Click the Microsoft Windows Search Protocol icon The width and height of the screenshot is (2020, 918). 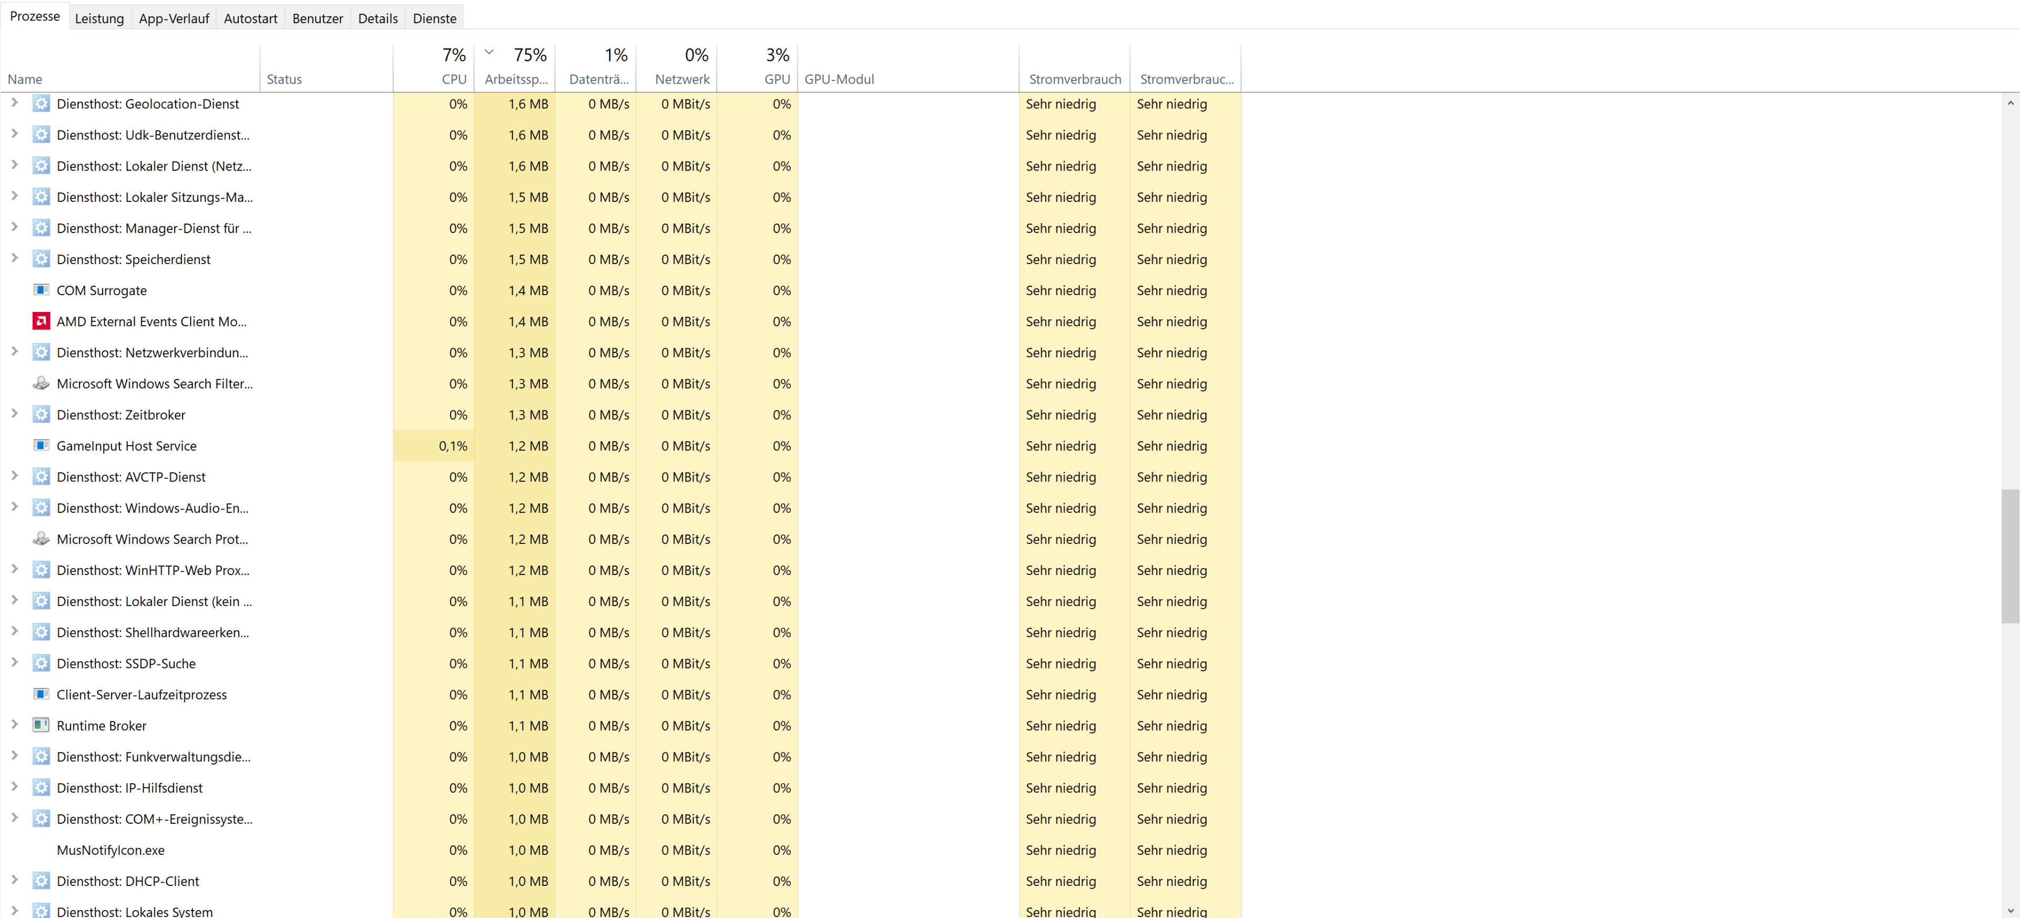[x=41, y=539]
